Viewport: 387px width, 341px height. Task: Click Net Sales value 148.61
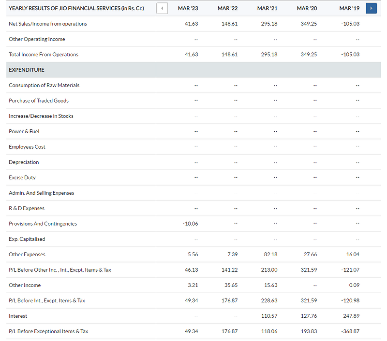(229, 24)
